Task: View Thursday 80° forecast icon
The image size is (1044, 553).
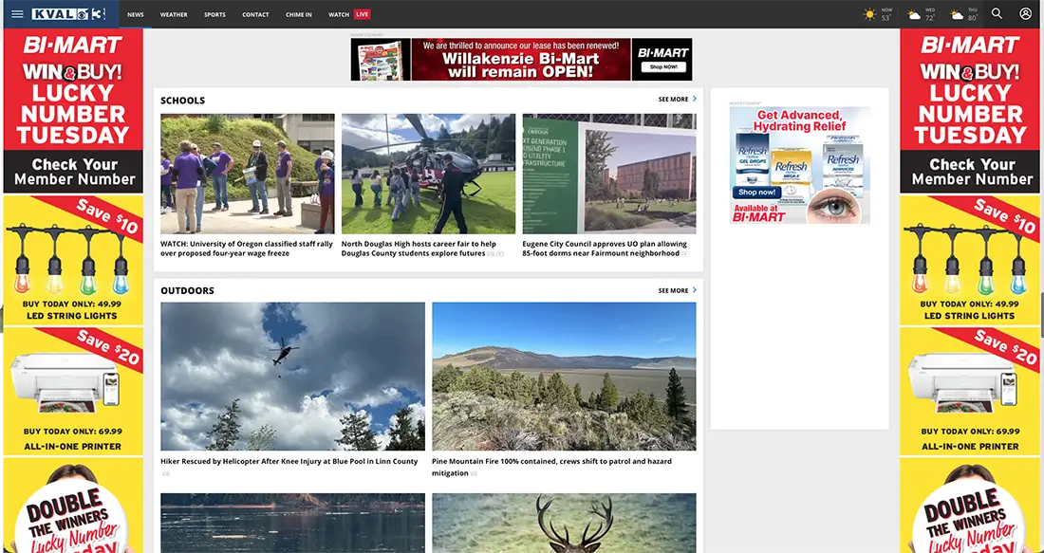Action: (957, 14)
